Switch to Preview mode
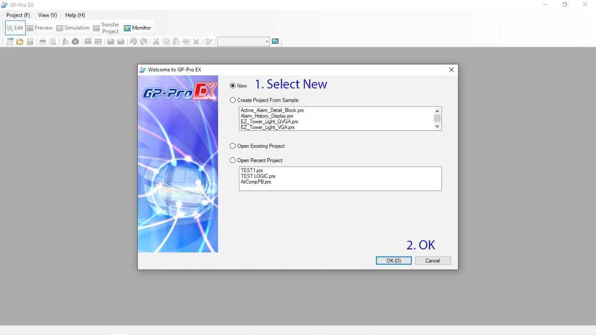This screenshot has width=596, height=335. coord(40,28)
